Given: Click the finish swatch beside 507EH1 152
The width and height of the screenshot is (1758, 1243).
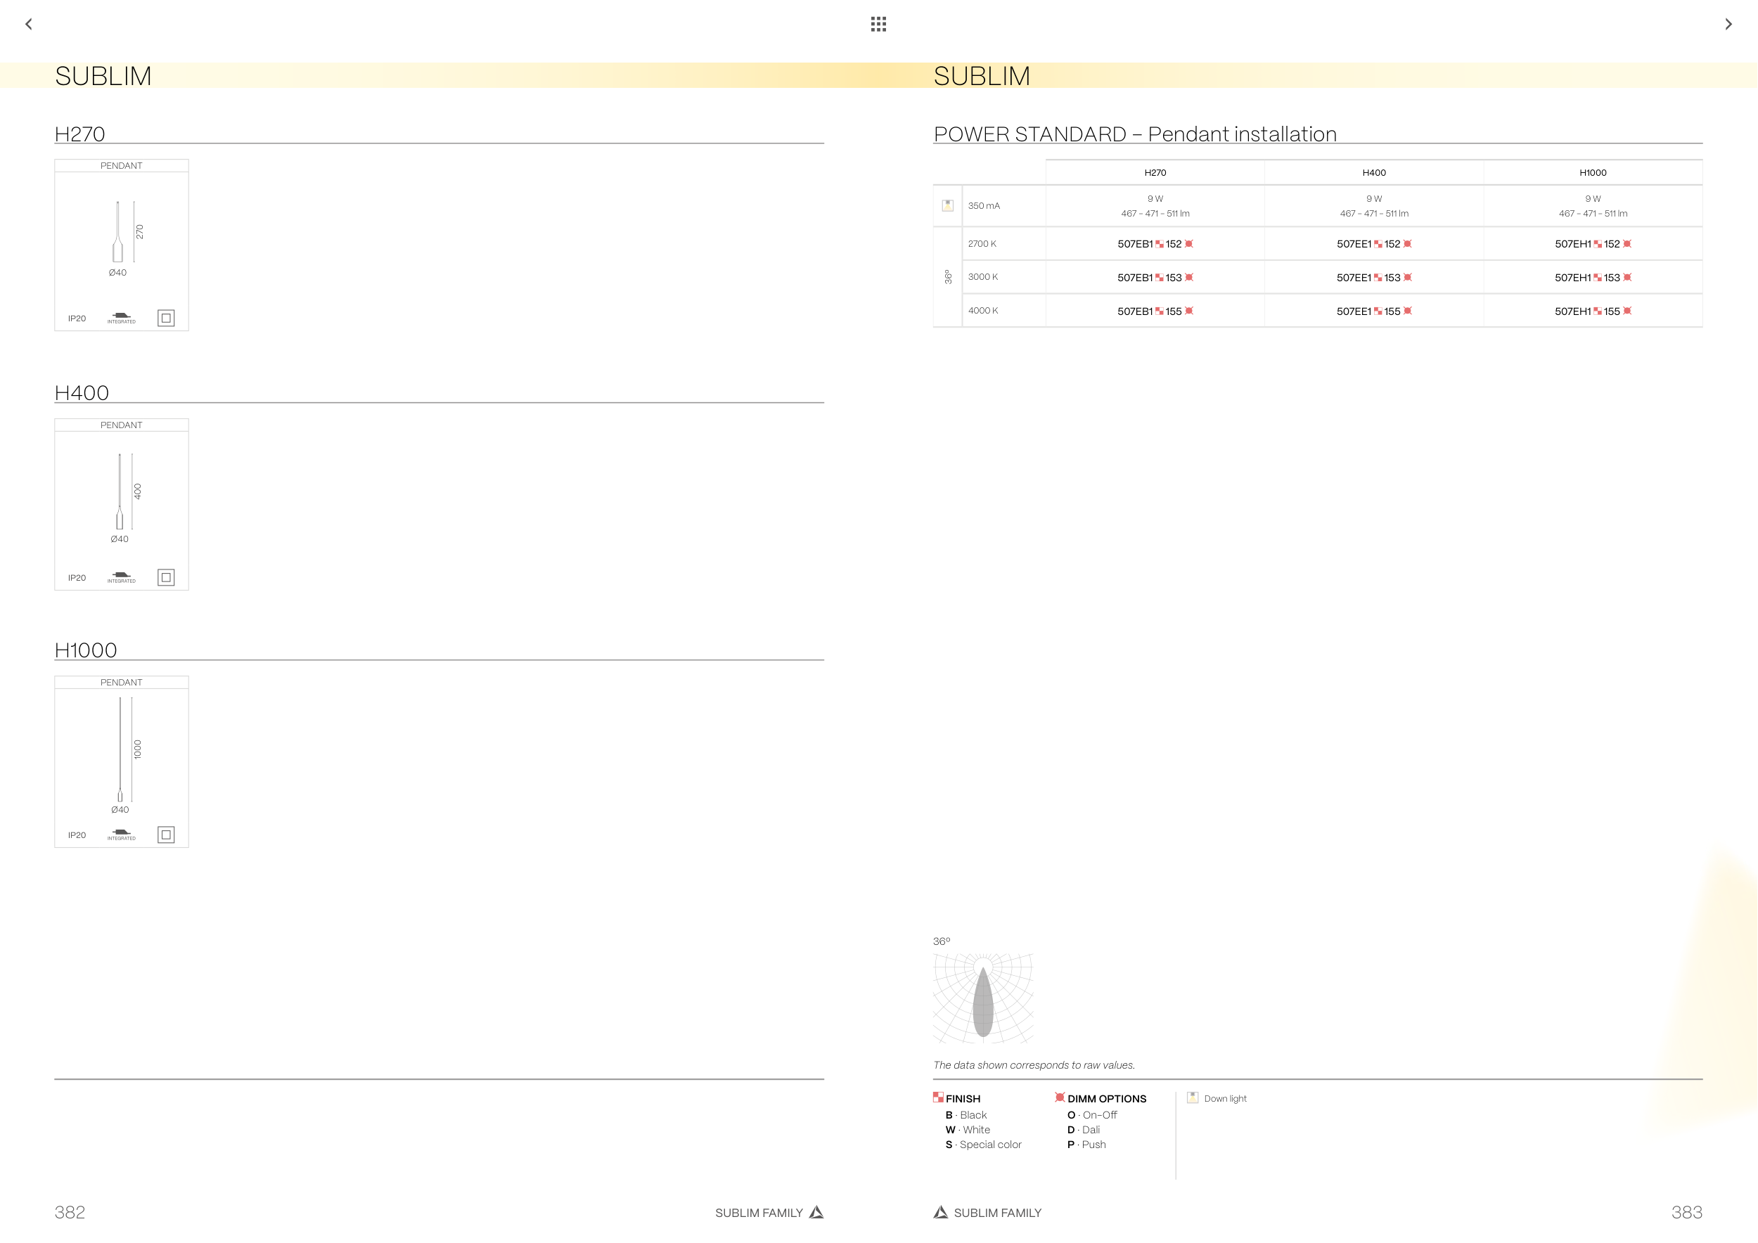Looking at the screenshot, I should pos(1597,244).
